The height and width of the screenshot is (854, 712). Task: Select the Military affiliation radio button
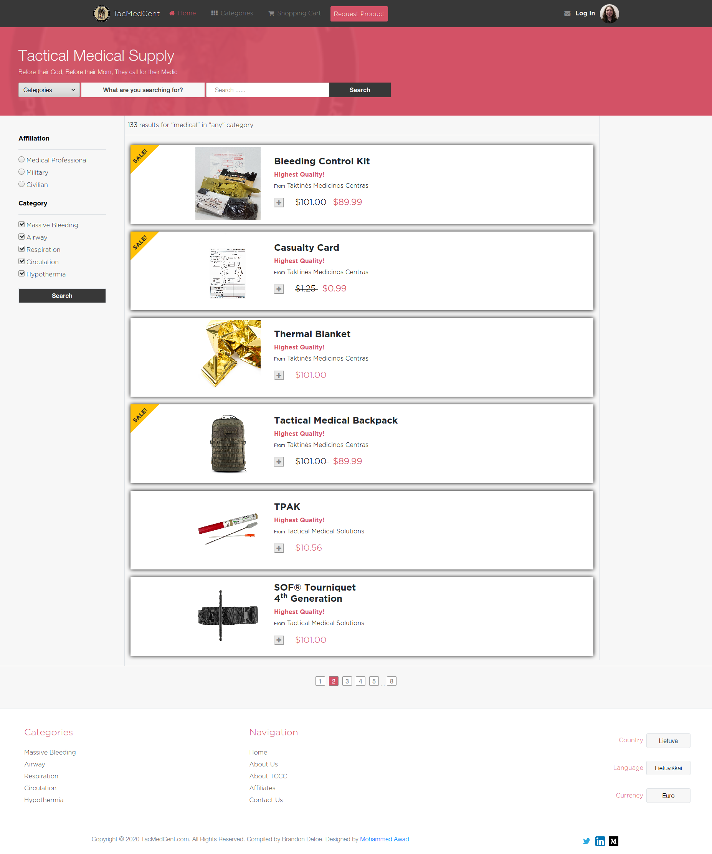[21, 172]
